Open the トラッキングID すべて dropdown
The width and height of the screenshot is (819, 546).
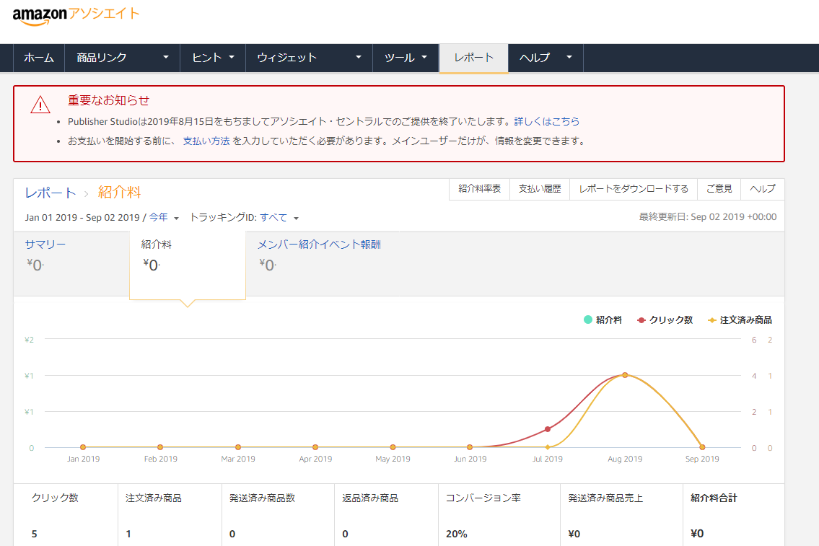pos(279,218)
